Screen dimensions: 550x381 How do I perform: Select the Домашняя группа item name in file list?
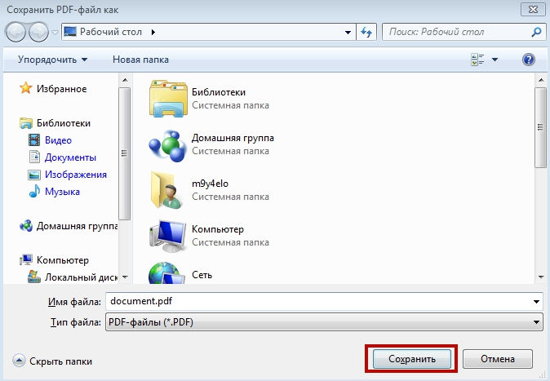click(233, 138)
